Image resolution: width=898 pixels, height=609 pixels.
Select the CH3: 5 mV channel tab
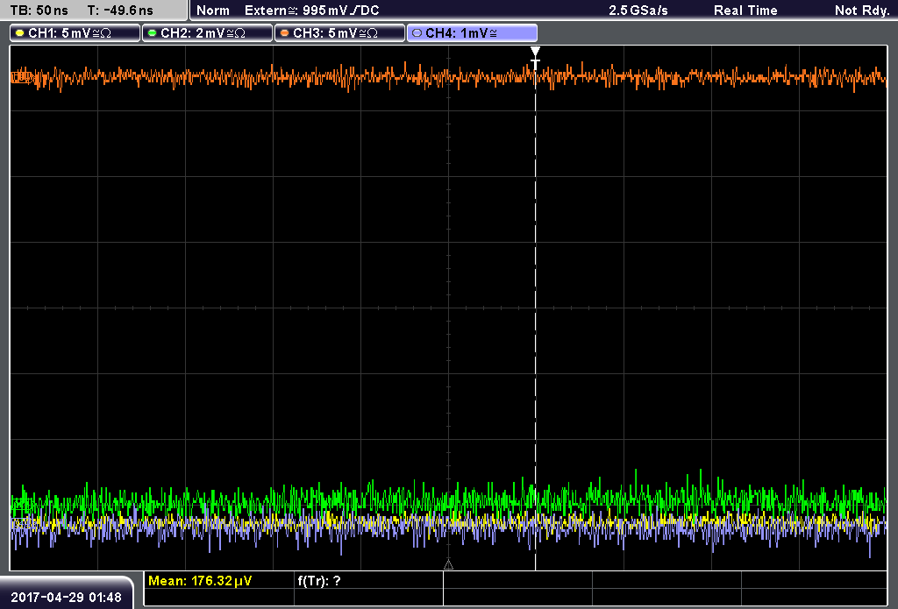click(339, 33)
